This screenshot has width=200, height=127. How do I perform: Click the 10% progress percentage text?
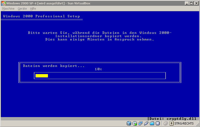(x=98, y=69)
